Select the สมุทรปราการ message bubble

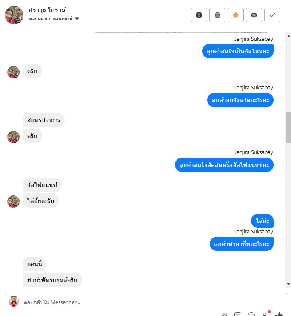coord(43,120)
